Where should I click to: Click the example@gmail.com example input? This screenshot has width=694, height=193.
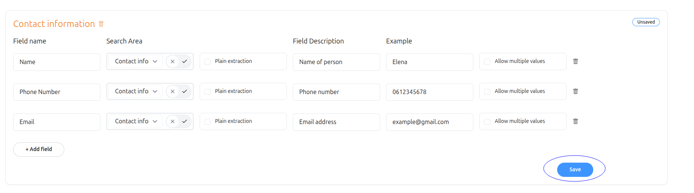click(x=429, y=122)
